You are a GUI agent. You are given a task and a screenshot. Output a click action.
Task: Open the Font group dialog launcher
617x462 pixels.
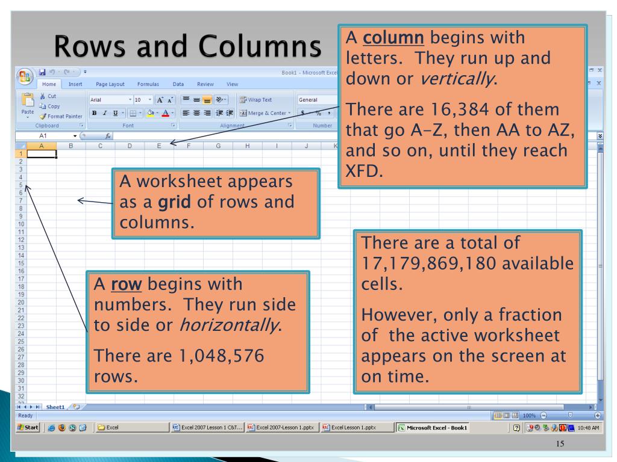point(173,126)
